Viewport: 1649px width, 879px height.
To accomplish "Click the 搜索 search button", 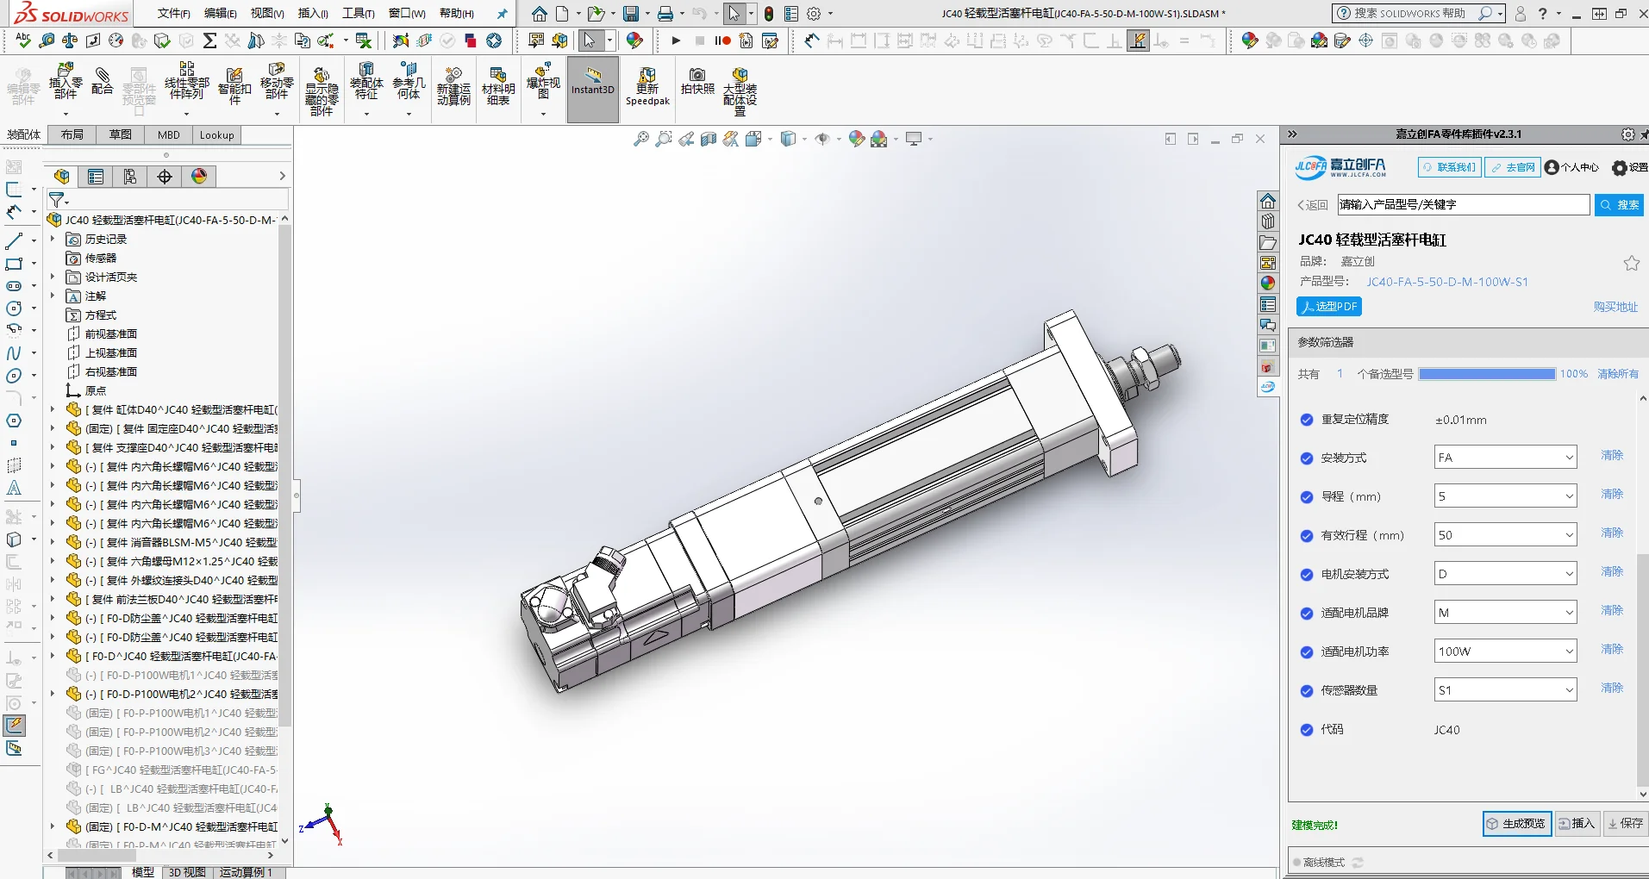I will tap(1620, 205).
